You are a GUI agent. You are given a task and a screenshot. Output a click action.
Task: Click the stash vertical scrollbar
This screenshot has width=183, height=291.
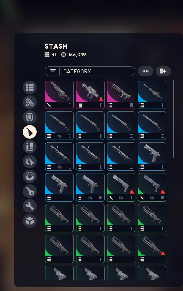point(173,119)
